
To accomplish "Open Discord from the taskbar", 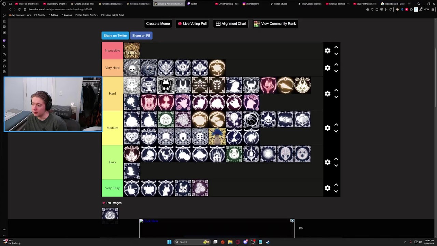I will 245,242.
